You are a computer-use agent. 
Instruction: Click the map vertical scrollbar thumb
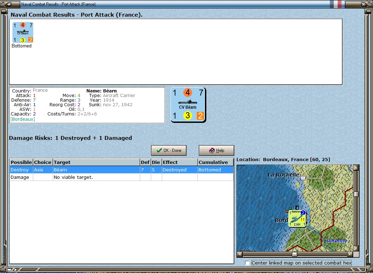356,194
